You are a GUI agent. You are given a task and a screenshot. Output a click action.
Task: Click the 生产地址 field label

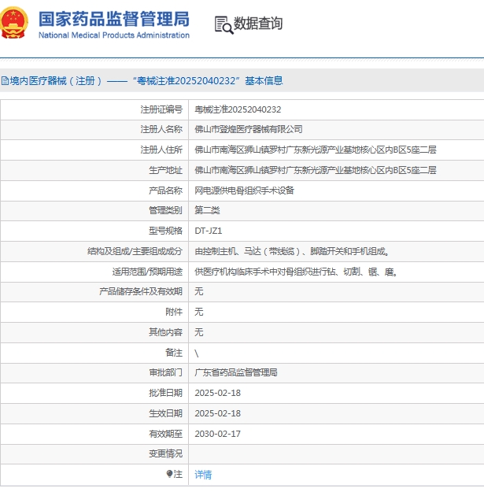(x=165, y=170)
